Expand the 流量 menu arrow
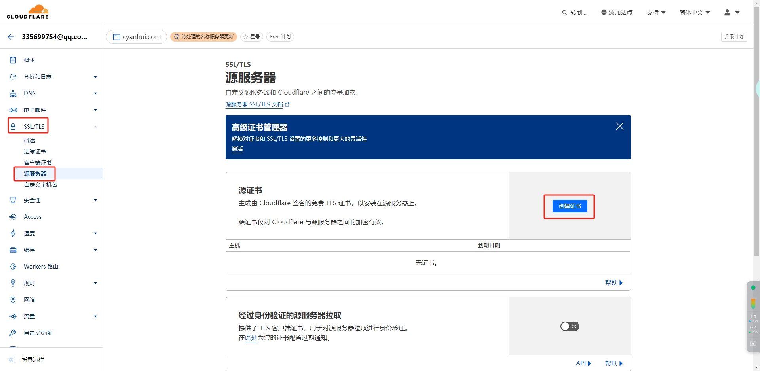Viewport: 760px width, 371px height. pos(95,316)
